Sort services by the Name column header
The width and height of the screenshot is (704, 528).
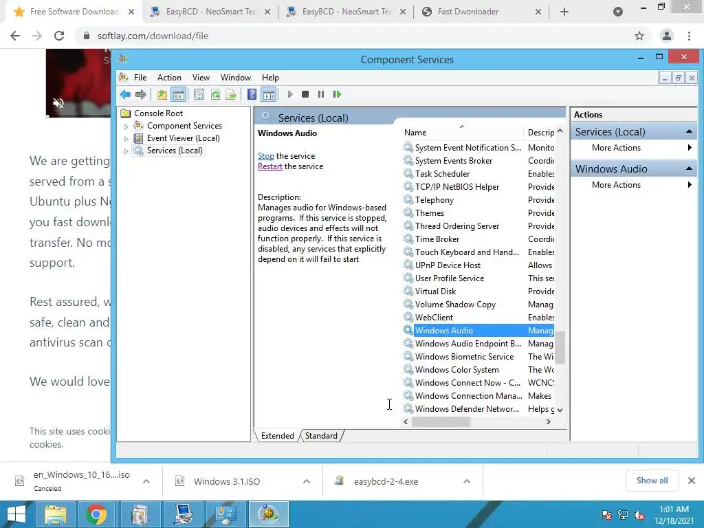coord(461,133)
